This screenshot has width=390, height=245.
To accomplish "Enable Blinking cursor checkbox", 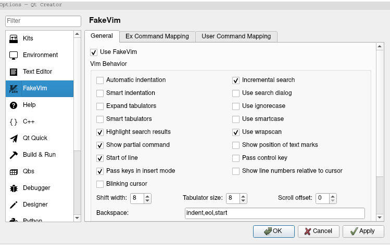I will coord(100,184).
